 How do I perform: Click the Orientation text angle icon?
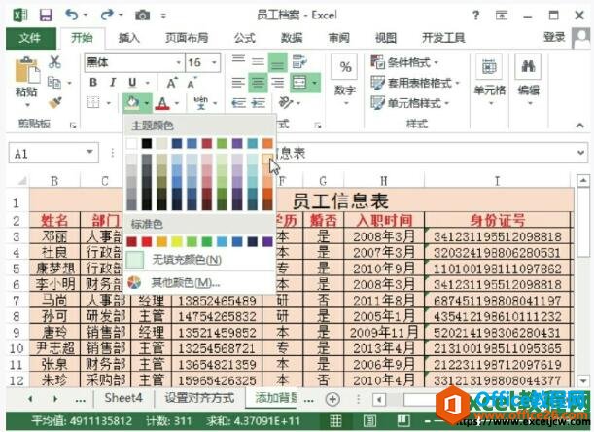[x=285, y=102]
